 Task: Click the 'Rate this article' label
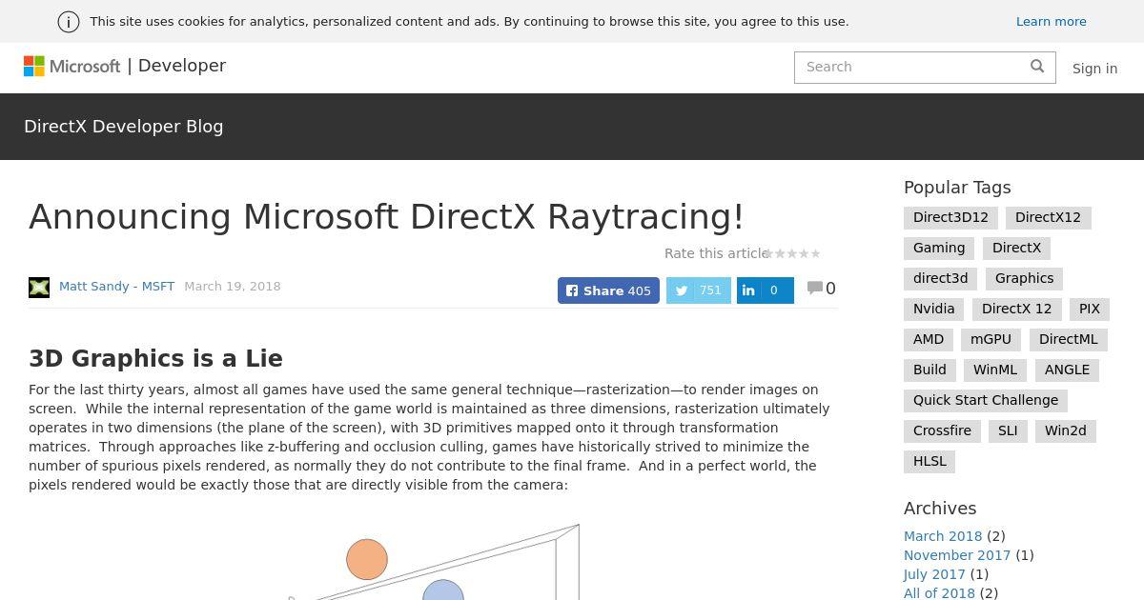pos(717,253)
